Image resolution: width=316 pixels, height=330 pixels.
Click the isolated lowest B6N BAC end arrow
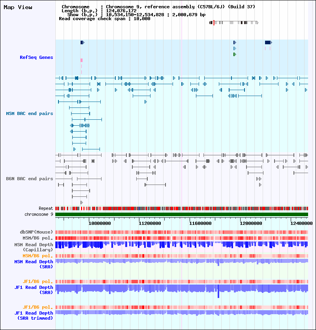(x=82, y=202)
